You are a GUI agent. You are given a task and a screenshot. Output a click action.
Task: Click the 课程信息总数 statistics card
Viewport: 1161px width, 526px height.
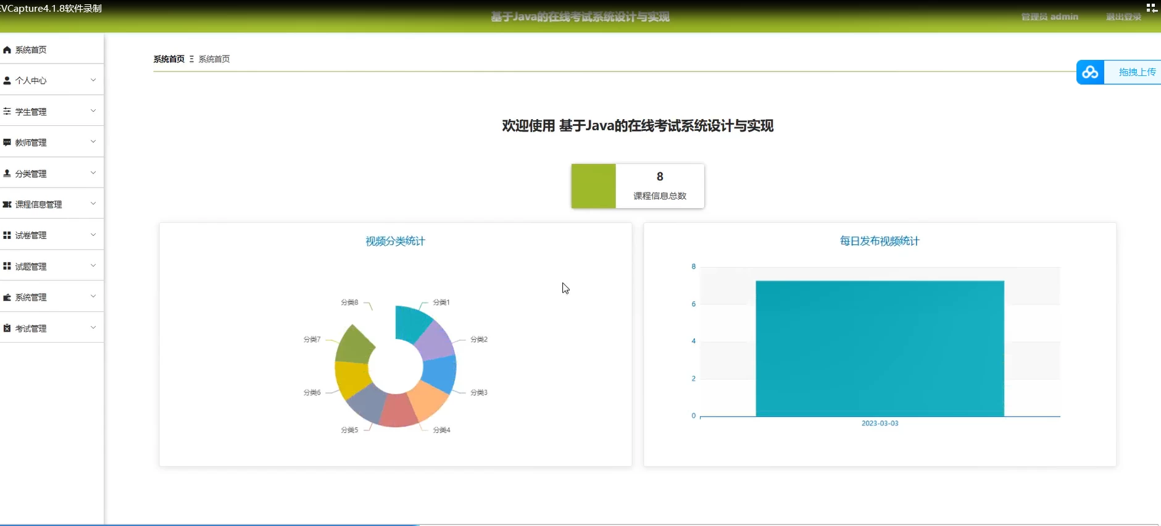[x=638, y=186]
